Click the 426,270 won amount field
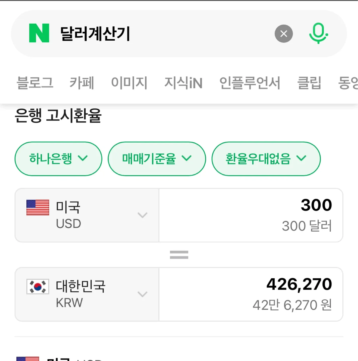 pyautogui.click(x=251, y=294)
